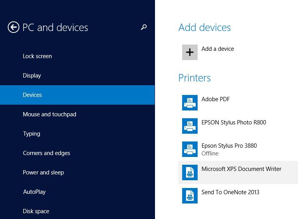
Task: Click the plus icon to add a device
Action: point(189,52)
